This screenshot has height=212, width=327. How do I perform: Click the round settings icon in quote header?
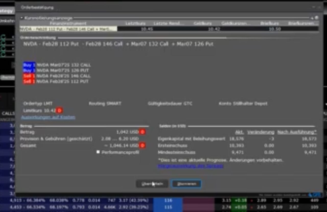(x=317, y=18)
